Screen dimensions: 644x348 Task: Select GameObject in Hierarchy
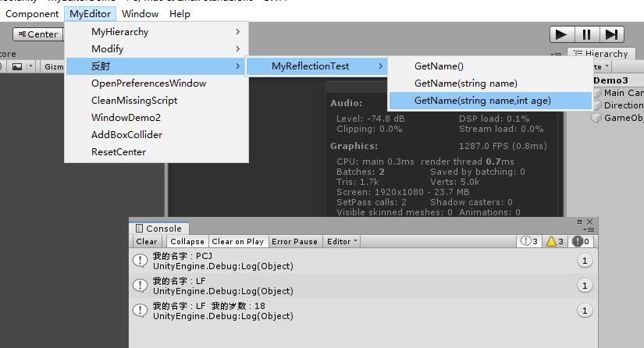[618, 118]
